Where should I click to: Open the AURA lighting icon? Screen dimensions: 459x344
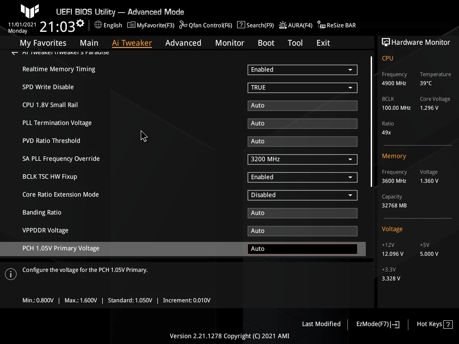(x=282, y=25)
